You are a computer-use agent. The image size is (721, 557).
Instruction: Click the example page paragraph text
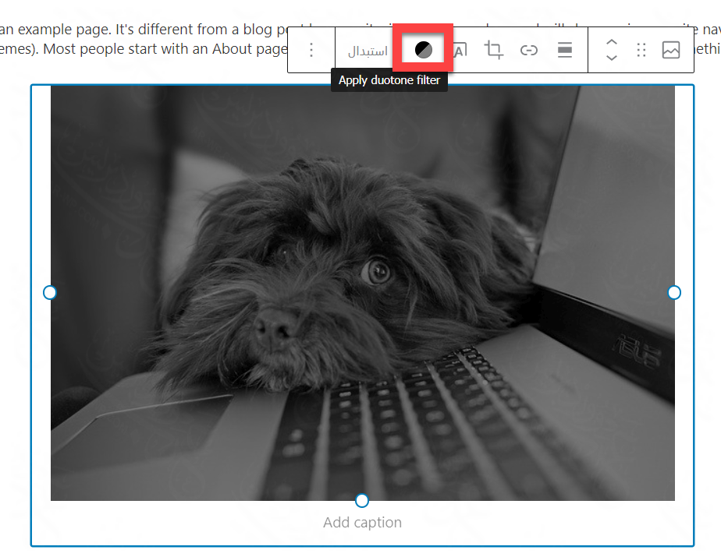(144, 39)
